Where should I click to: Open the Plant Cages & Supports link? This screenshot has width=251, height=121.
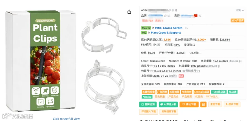[x=166, y=33]
